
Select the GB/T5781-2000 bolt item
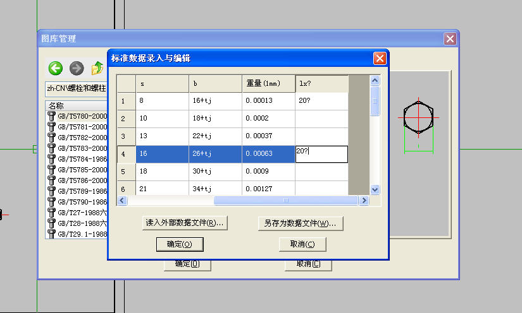pos(78,127)
